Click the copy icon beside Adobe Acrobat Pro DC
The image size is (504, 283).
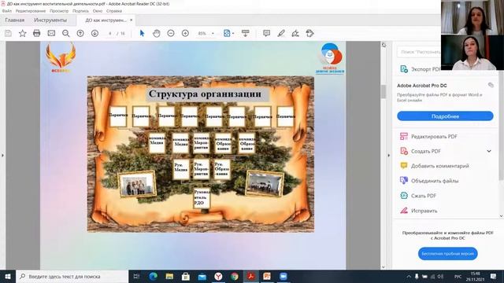pyautogui.click(x=491, y=85)
